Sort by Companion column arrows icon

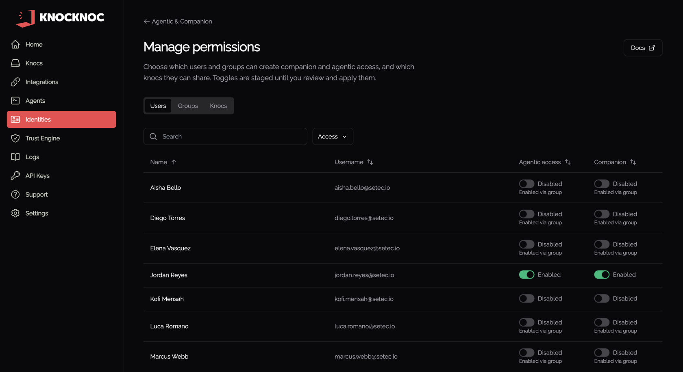[x=633, y=162]
